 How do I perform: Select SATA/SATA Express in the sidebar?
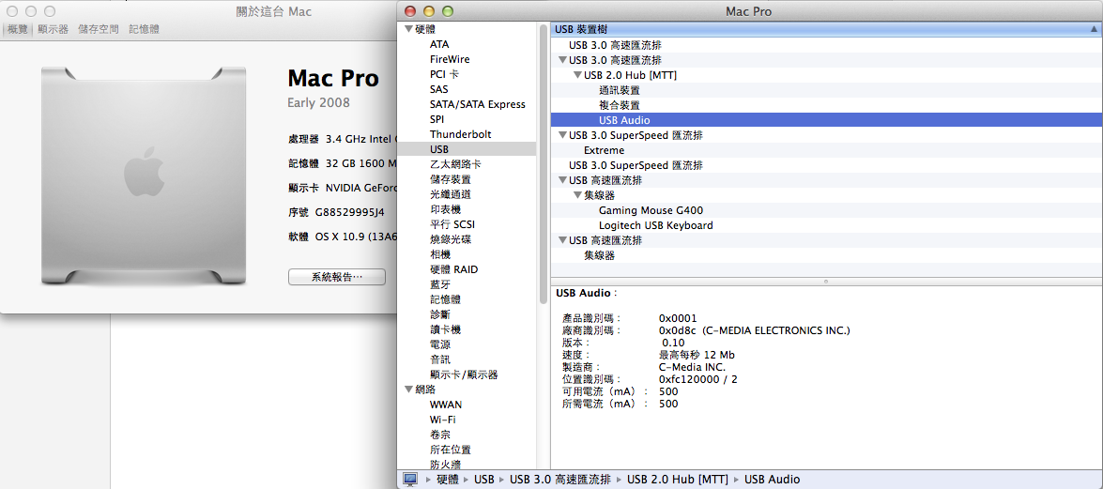click(477, 104)
